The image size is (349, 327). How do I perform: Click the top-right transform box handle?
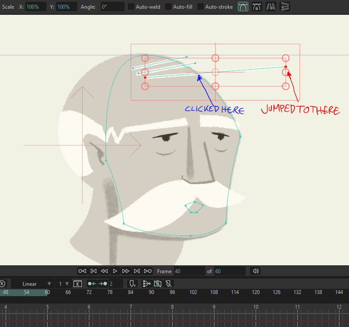[x=286, y=58]
